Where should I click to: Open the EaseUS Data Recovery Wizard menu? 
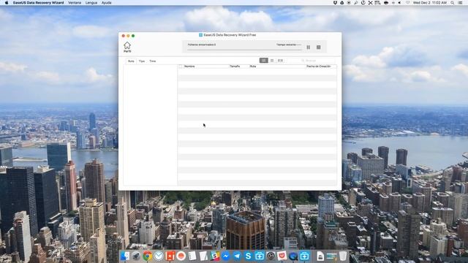(38, 3)
